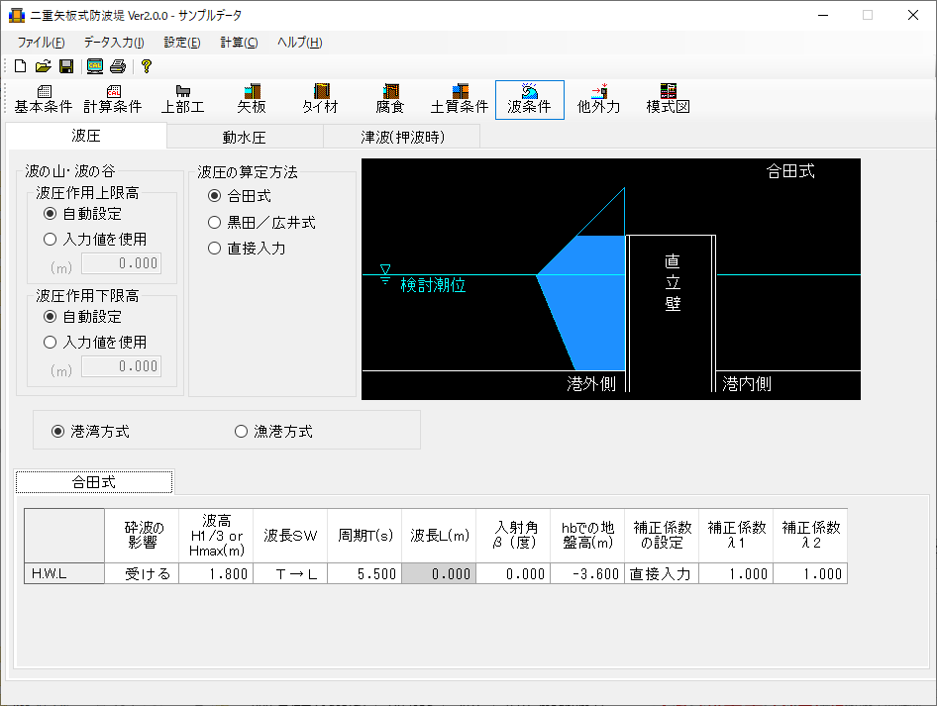Click the 波長L(m) column header
Viewport: 937px width, 706px height.
(439, 536)
